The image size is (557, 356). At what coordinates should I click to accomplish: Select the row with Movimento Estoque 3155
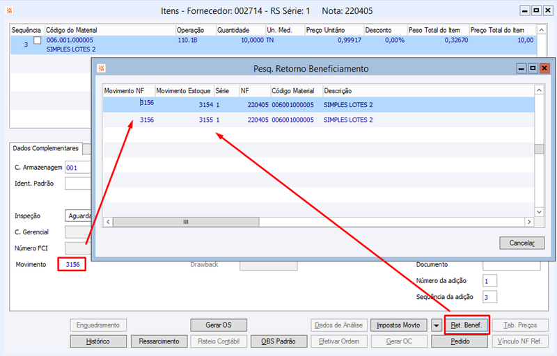click(319, 120)
